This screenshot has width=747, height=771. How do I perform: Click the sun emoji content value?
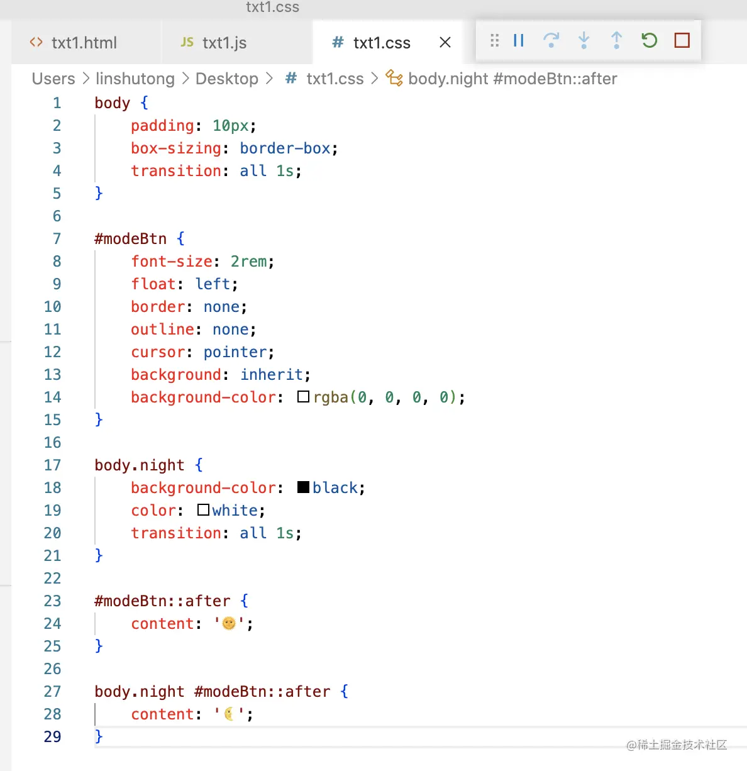point(230,623)
